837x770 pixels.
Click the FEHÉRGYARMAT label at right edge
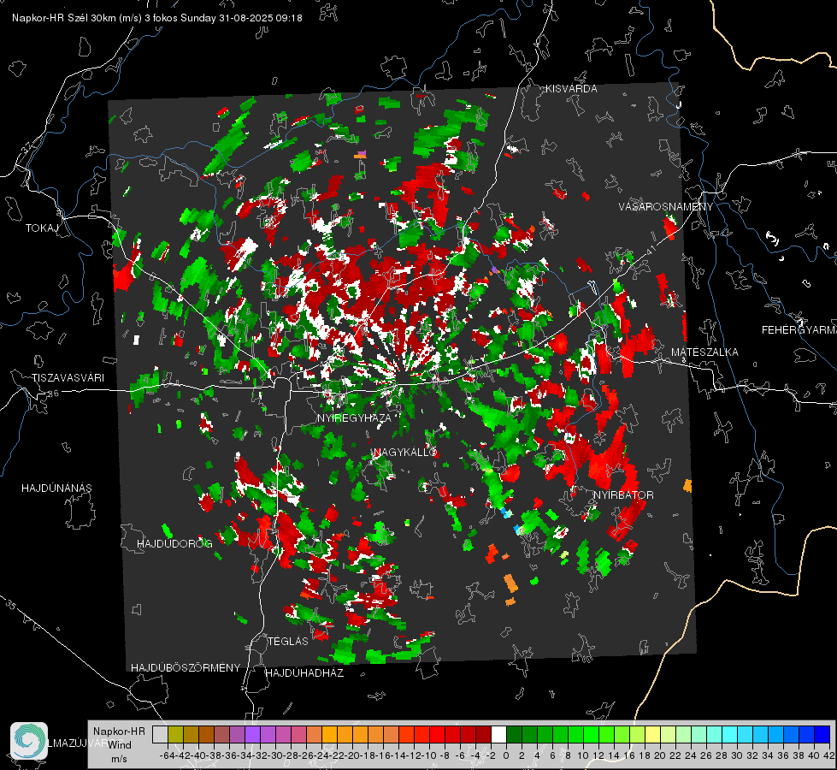tap(799, 330)
